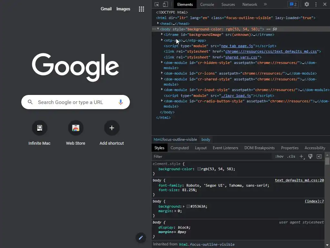
Task: Expand the cr-radio-button-style dom-module node
Action: (162, 101)
